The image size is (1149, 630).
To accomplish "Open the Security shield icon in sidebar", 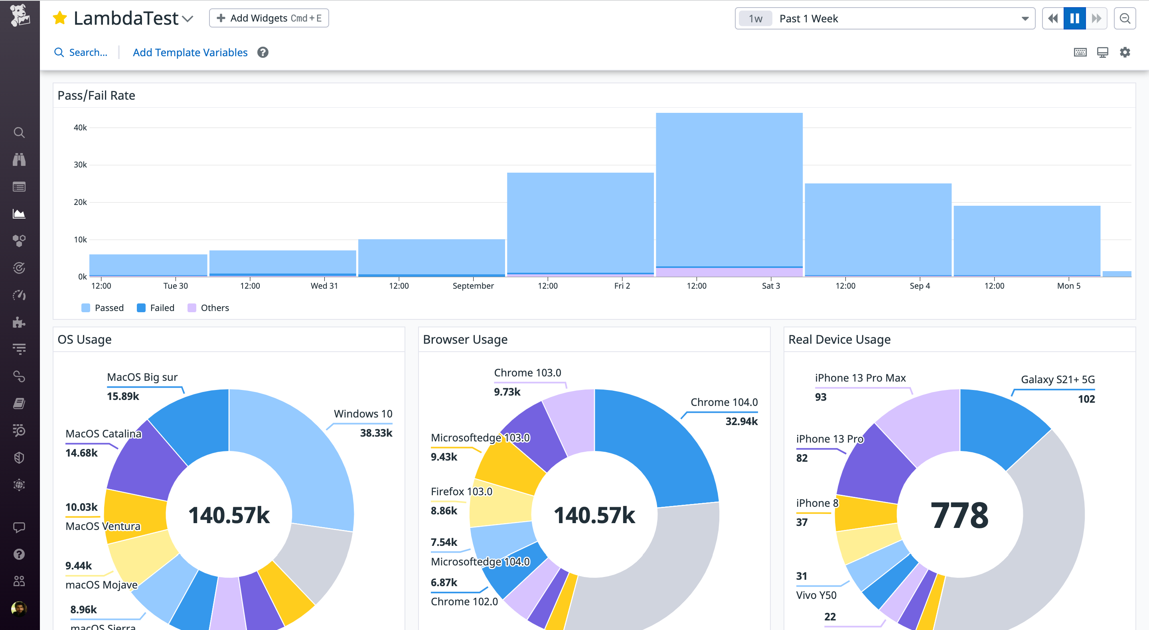I will click(x=19, y=457).
